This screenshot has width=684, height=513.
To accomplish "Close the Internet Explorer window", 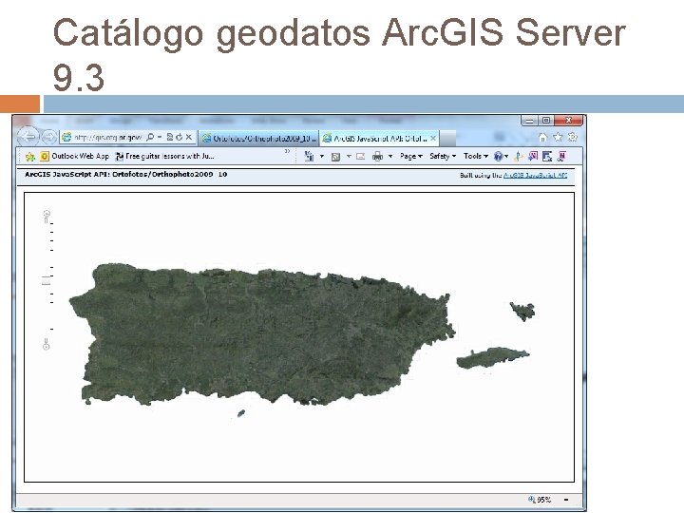I will point(568,120).
